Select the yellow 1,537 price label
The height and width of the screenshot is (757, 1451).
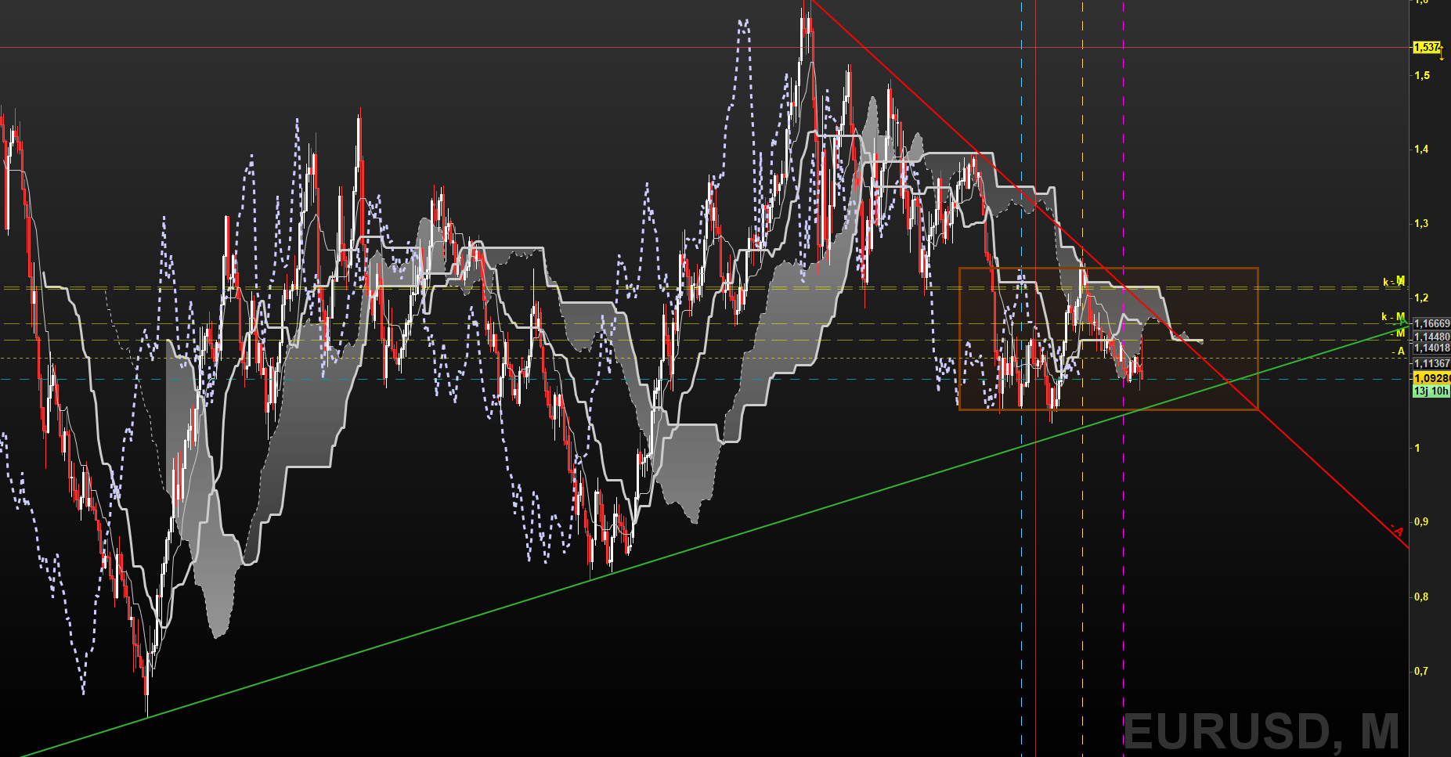1426,48
